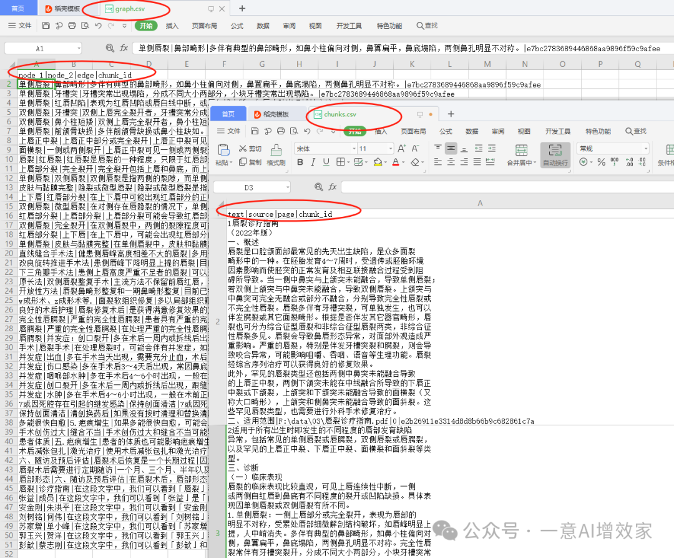Viewport: 674px width, 558px height.
Task: Open 数据 tab in chunks.csv window
Action: click(x=472, y=131)
